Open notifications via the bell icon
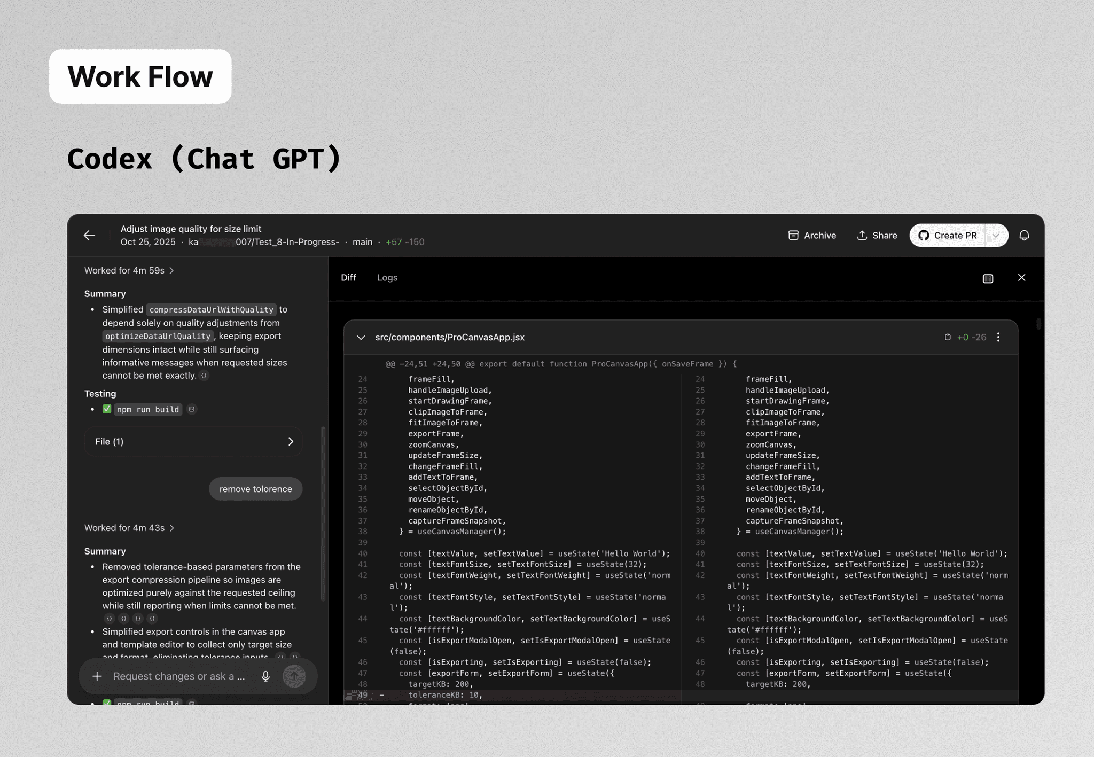Image resolution: width=1094 pixels, height=757 pixels. pyautogui.click(x=1025, y=235)
